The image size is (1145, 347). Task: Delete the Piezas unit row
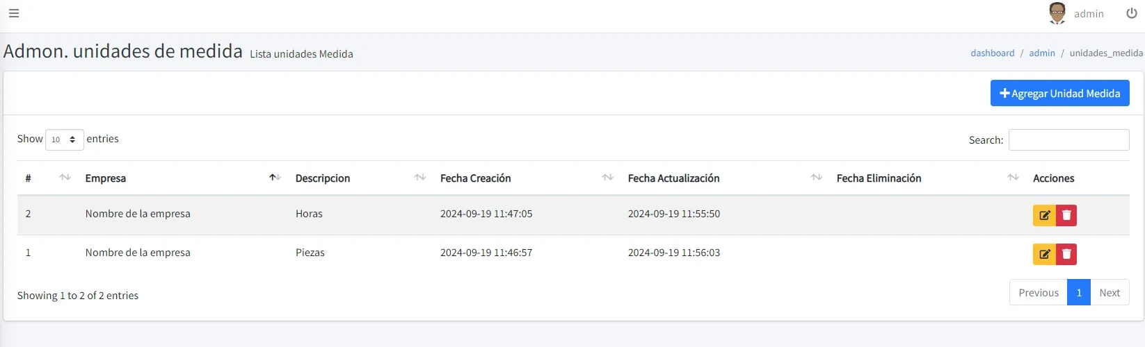point(1066,254)
